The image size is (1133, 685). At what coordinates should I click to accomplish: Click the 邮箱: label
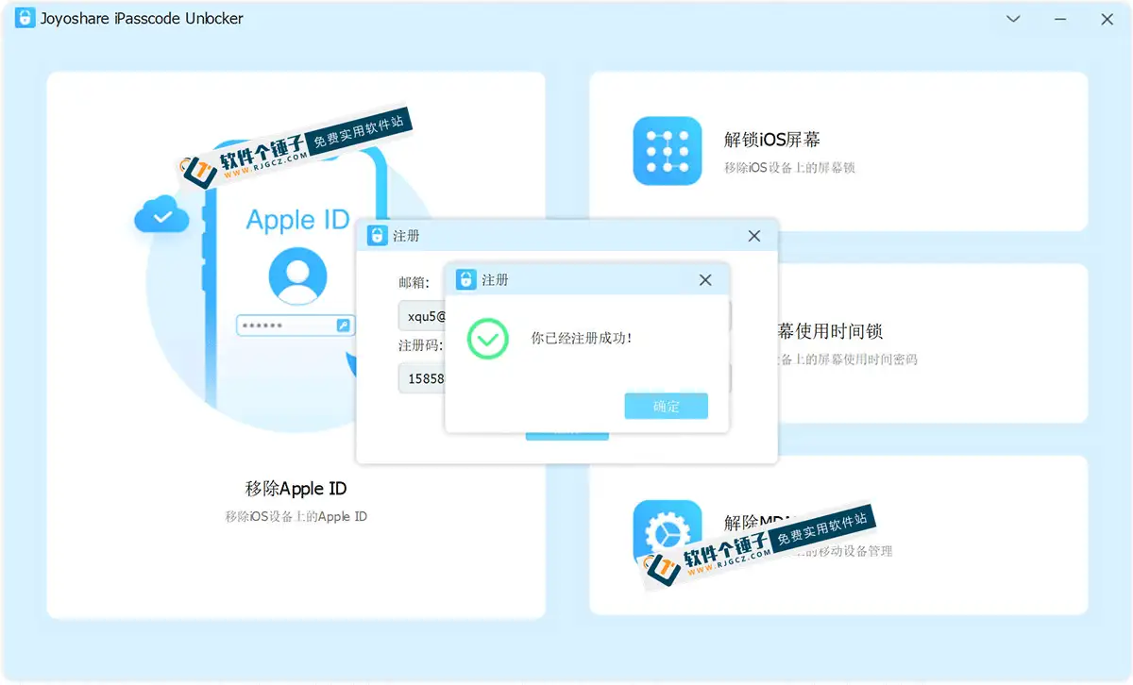pyautogui.click(x=414, y=282)
